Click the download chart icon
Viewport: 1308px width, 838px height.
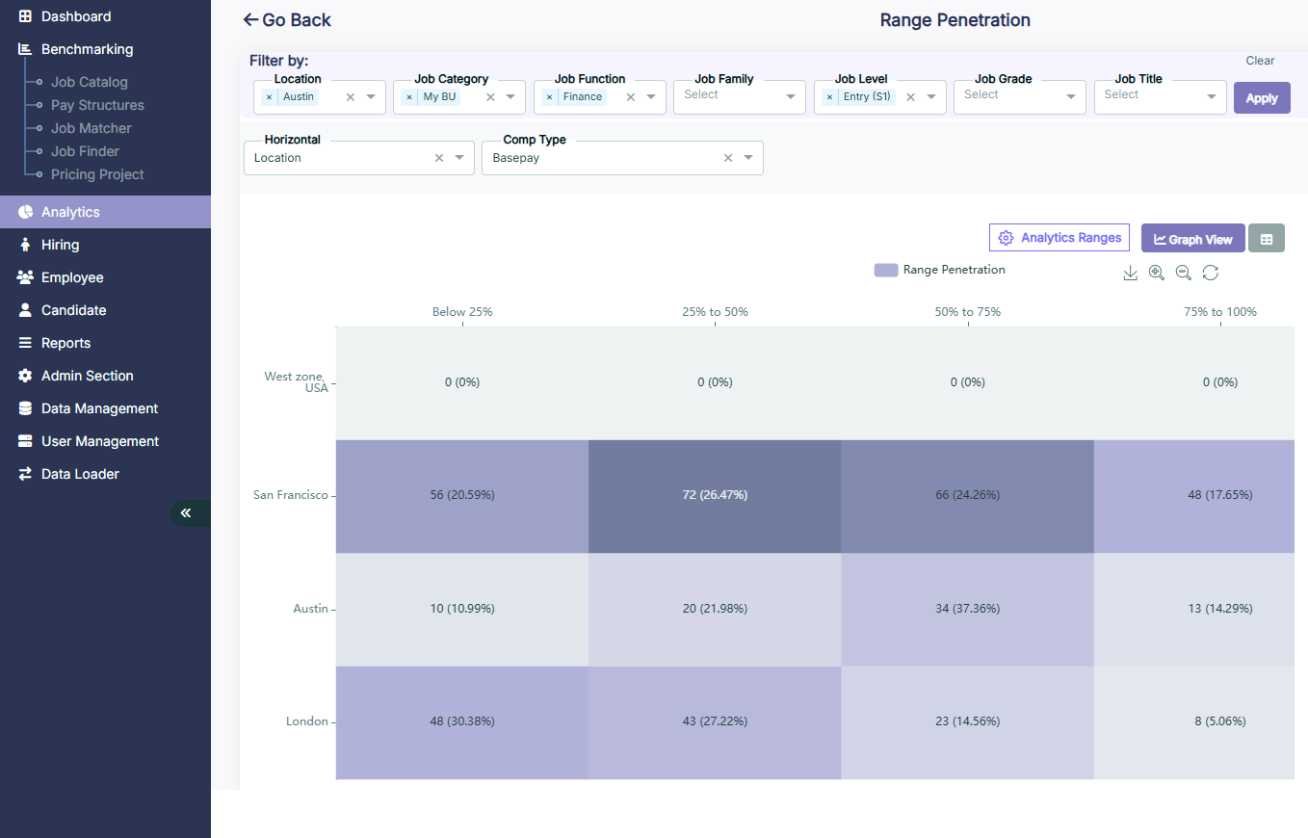pyautogui.click(x=1130, y=273)
